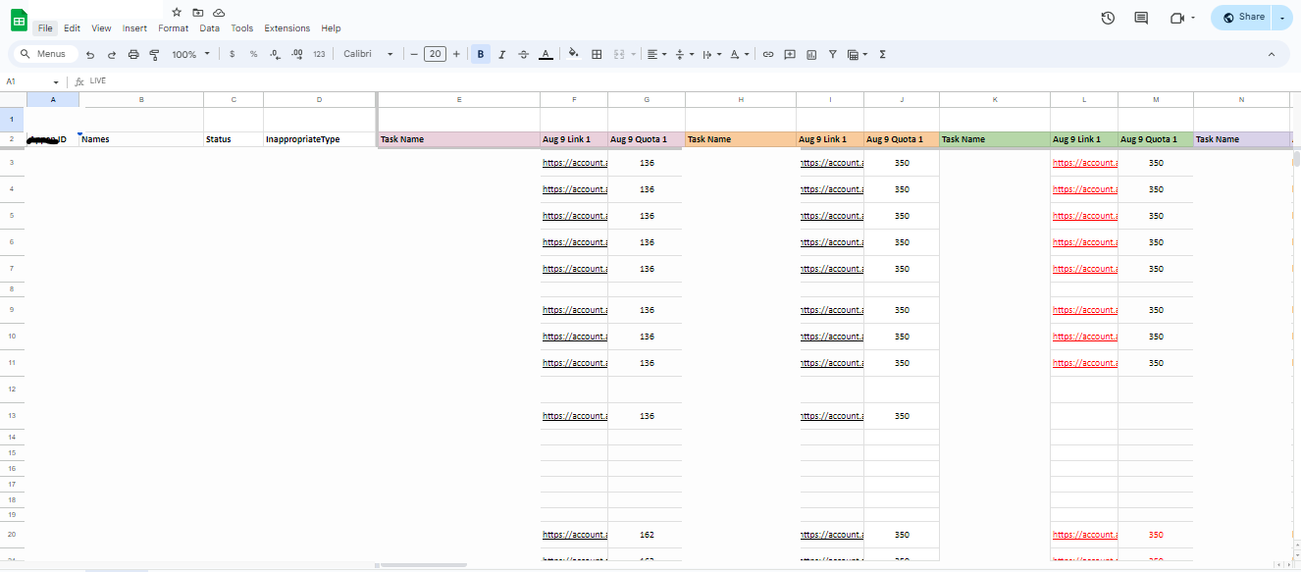
Task: Open merge cells dropdown arrow
Action: pyautogui.click(x=633, y=55)
